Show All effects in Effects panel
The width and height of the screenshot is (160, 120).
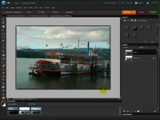(x=135, y=21)
